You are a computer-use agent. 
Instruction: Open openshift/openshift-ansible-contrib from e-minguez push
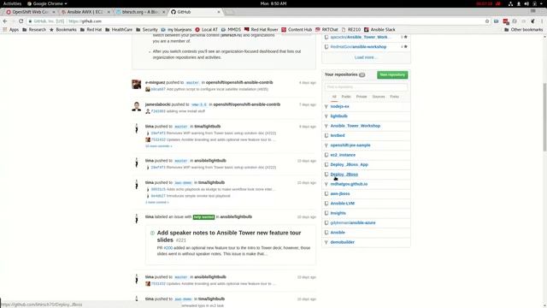coord(239,82)
